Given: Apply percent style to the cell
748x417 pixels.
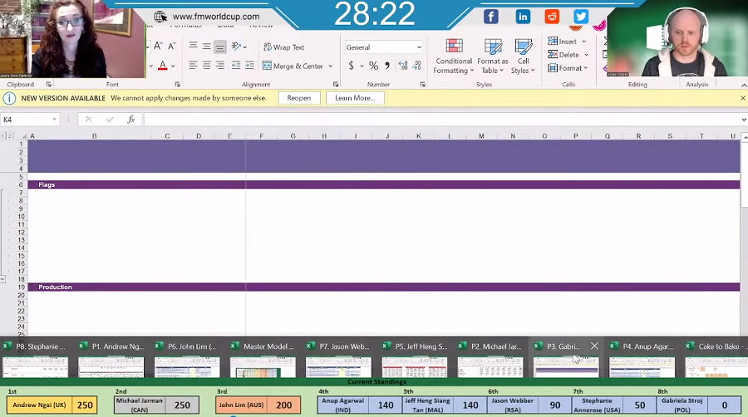Looking at the screenshot, I should point(373,66).
